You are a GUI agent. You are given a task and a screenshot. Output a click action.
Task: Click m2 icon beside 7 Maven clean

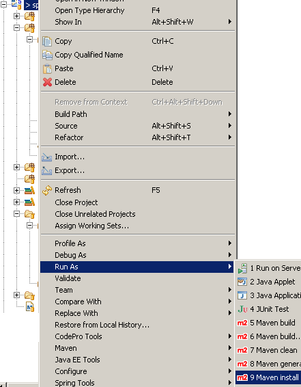pos(242,350)
